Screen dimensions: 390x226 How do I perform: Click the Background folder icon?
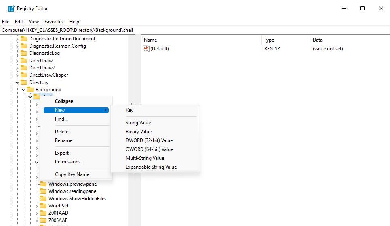pyautogui.click(x=30, y=90)
